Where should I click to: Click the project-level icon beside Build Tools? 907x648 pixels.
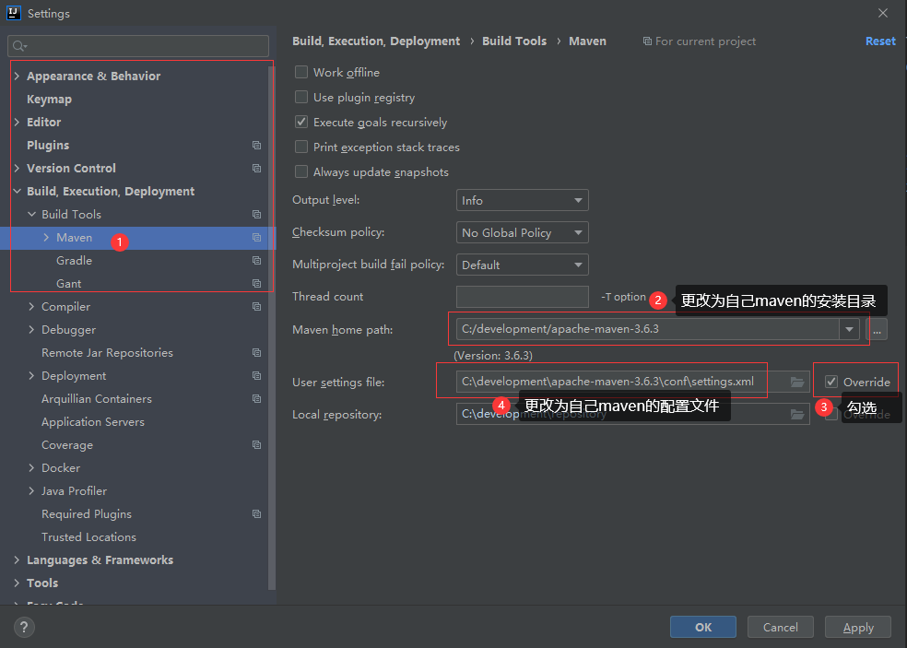click(x=256, y=215)
